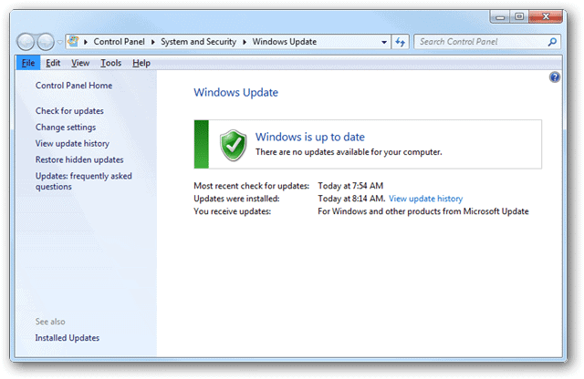
Task: Open the File menu
Action: pyautogui.click(x=28, y=63)
